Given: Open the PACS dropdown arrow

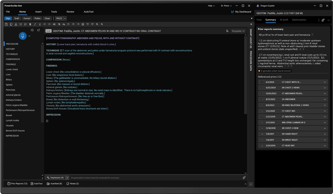Looking at the screenshot, I should click(x=65, y=18).
